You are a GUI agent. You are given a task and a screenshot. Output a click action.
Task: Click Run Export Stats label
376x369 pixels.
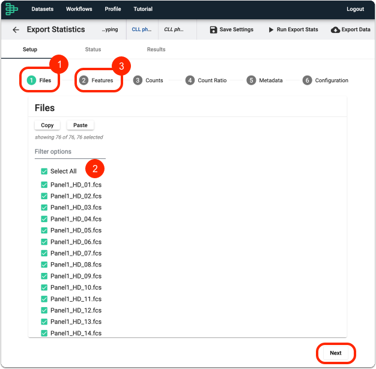tap(297, 30)
